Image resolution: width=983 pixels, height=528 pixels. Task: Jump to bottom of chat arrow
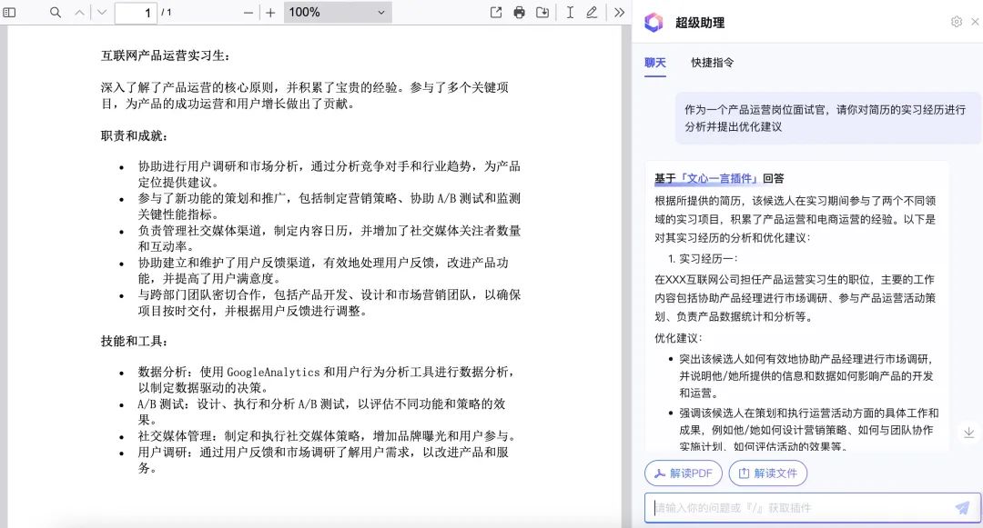point(968,433)
